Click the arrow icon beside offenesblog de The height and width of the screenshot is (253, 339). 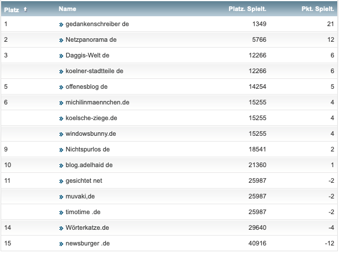(61, 88)
